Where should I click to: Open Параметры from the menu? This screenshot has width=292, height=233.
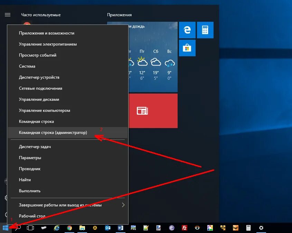[68, 158]
